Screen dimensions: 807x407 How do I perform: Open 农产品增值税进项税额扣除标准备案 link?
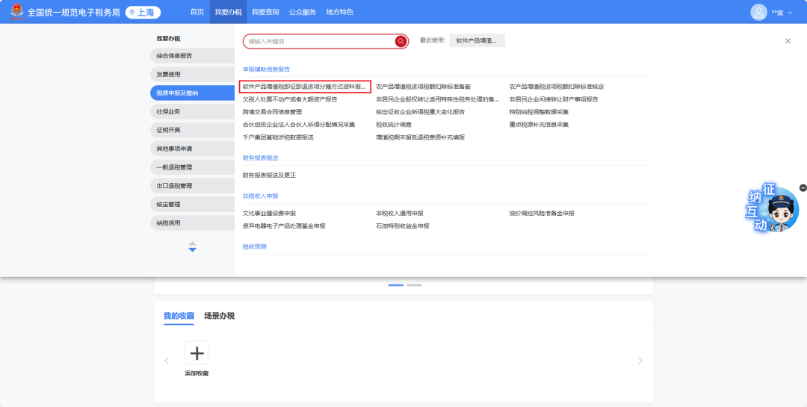coord(423,87)
